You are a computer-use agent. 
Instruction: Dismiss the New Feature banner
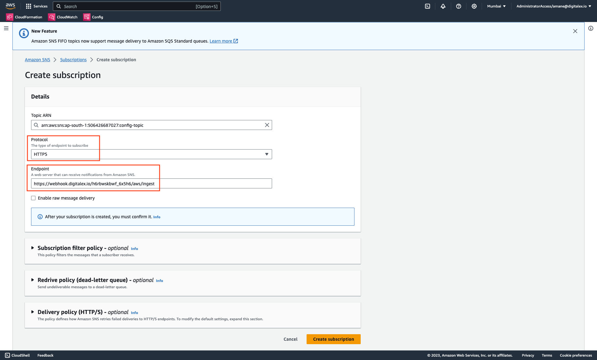click(x=575, y=31)
